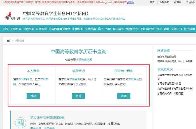
Task: Select 四六级查分 in the navigation bar
Action: coord(148,29)
